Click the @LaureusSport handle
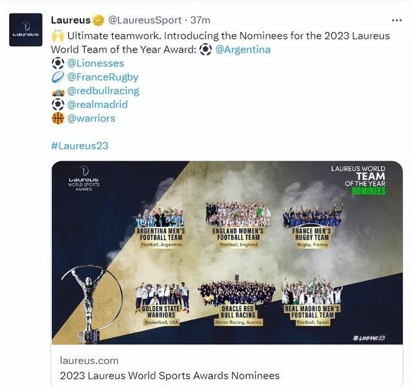The width and height of the screenshot is (412, 387). click(145, 20)
